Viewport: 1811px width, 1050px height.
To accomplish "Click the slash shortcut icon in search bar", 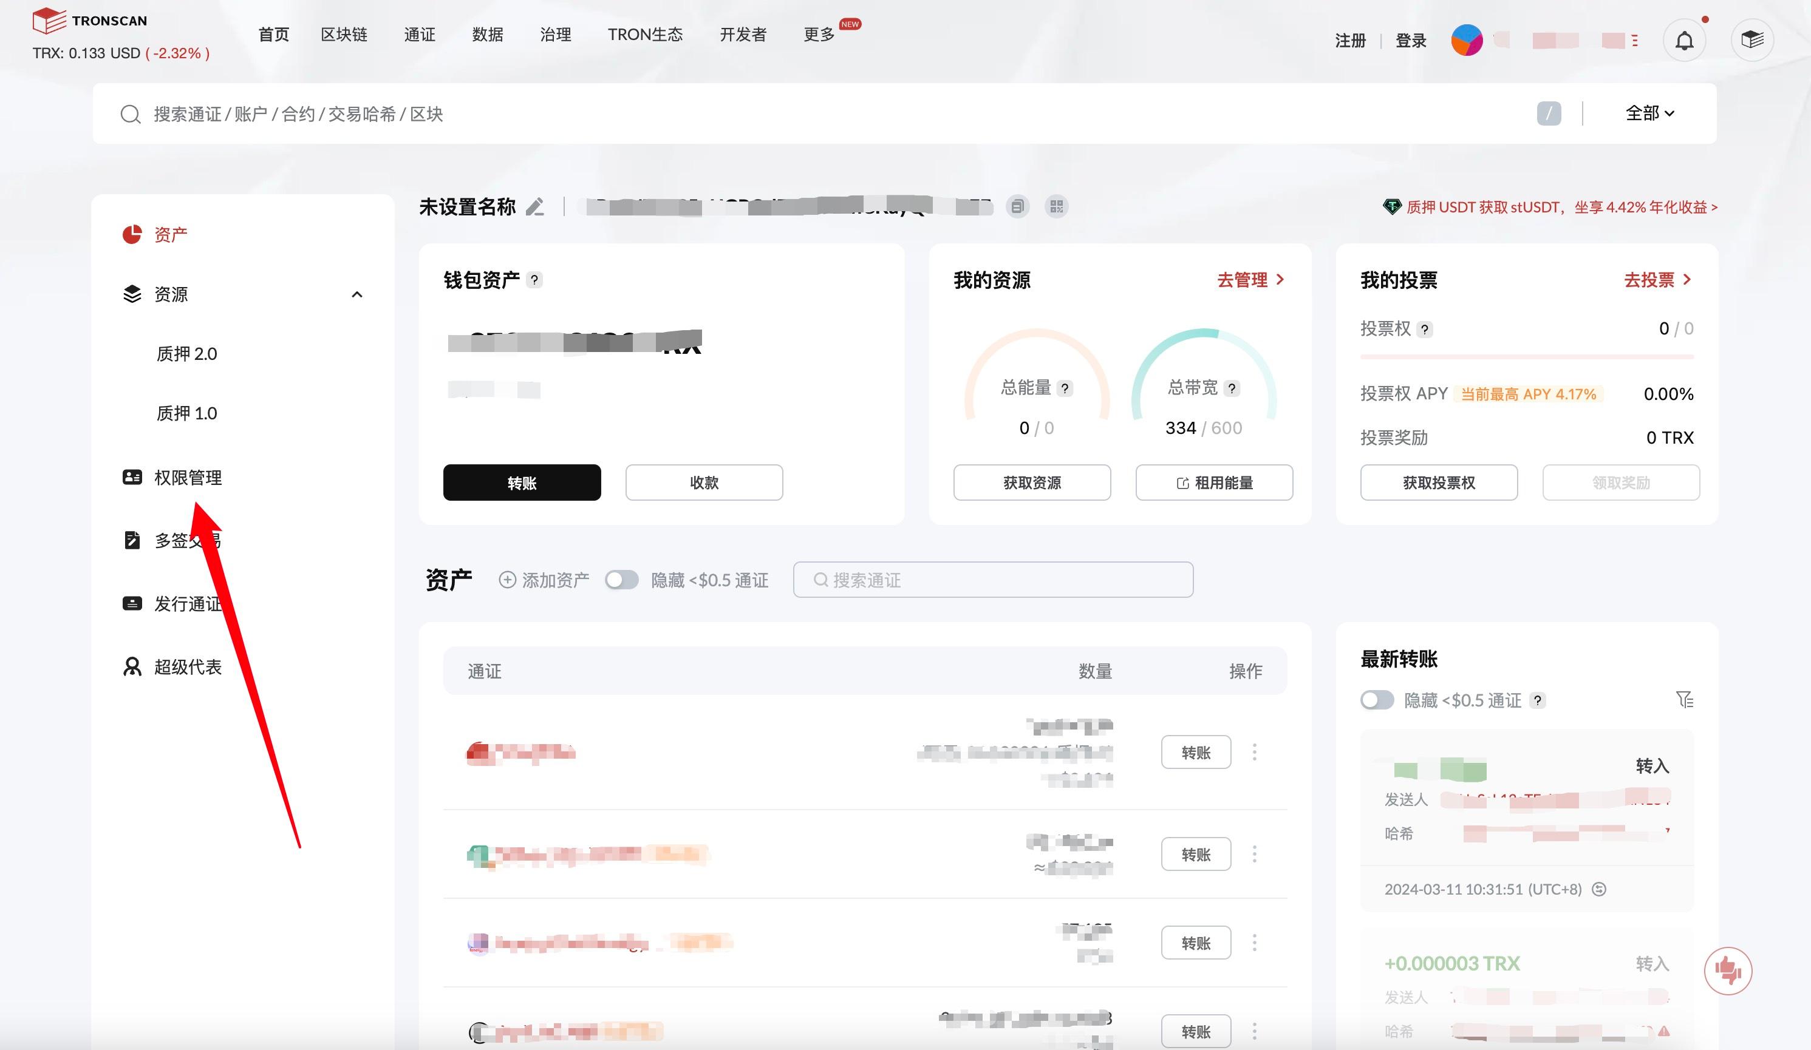I will 1549,113.
